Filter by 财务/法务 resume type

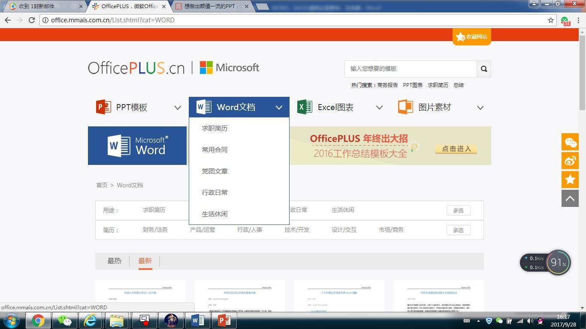[155, 230]
